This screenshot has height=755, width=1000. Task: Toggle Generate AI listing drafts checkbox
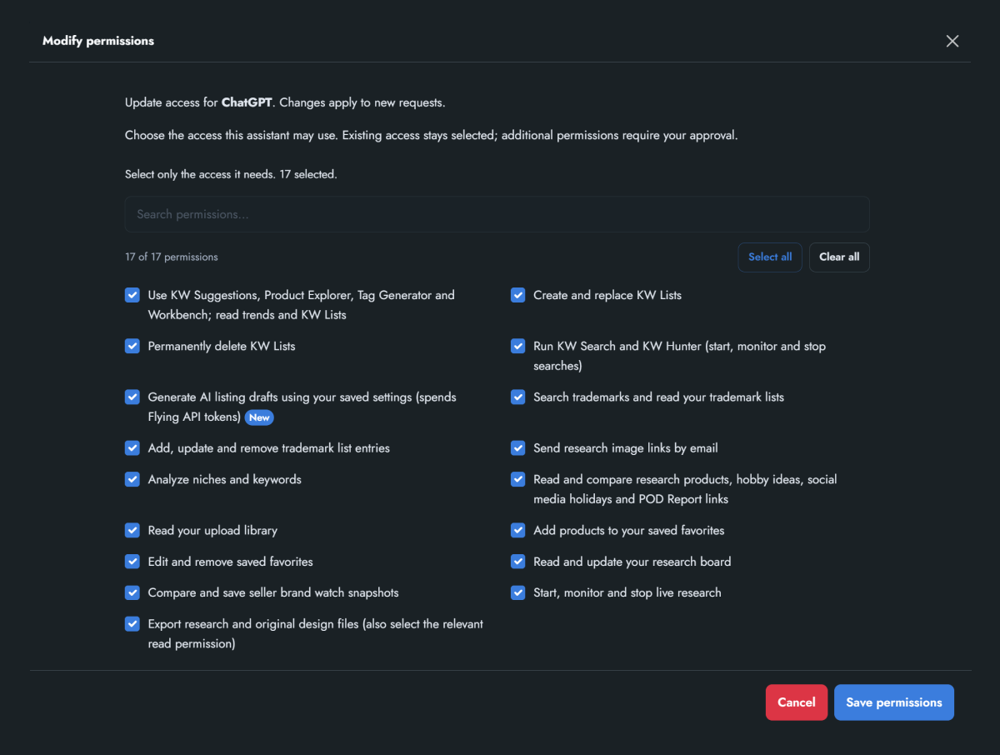pos(132,397)
